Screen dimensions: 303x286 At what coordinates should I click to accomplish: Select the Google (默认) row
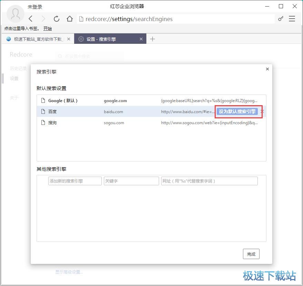(x=151, y=100)
